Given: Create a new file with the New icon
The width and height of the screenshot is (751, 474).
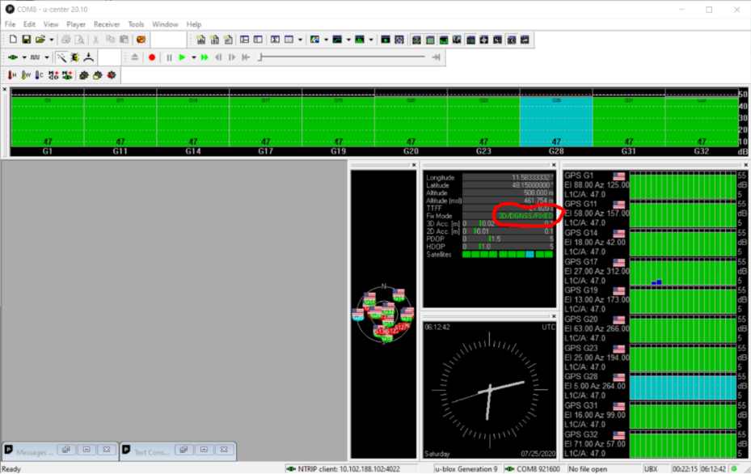Looking at the screenshot, I should pyautogui.click(x=13, y=40).
